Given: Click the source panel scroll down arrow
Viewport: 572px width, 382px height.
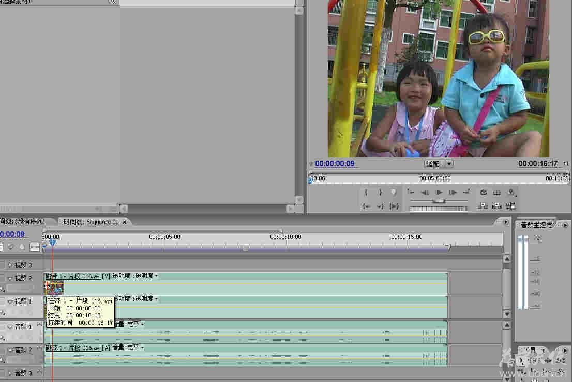Looking at the screenshot, I should pos(299,200).
